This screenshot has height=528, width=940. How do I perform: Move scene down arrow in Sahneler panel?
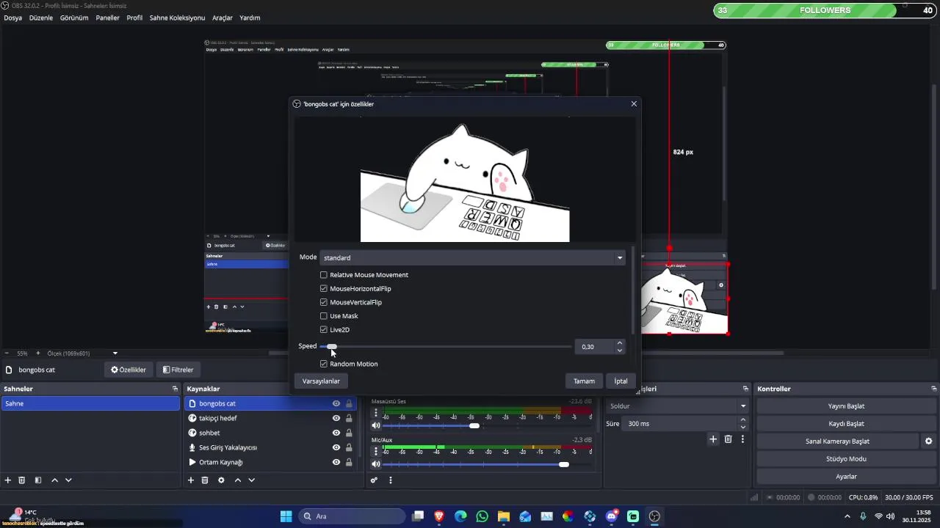tap(68, 480)
